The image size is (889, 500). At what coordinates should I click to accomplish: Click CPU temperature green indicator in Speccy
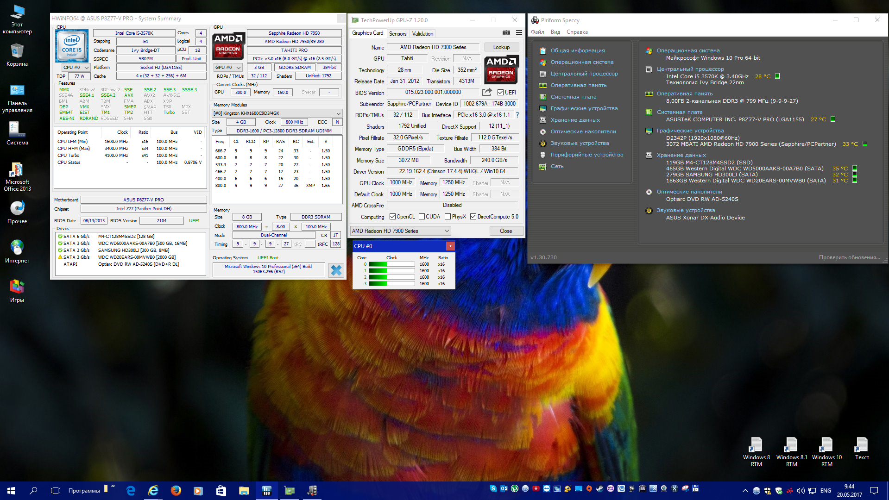coord(777,76)
